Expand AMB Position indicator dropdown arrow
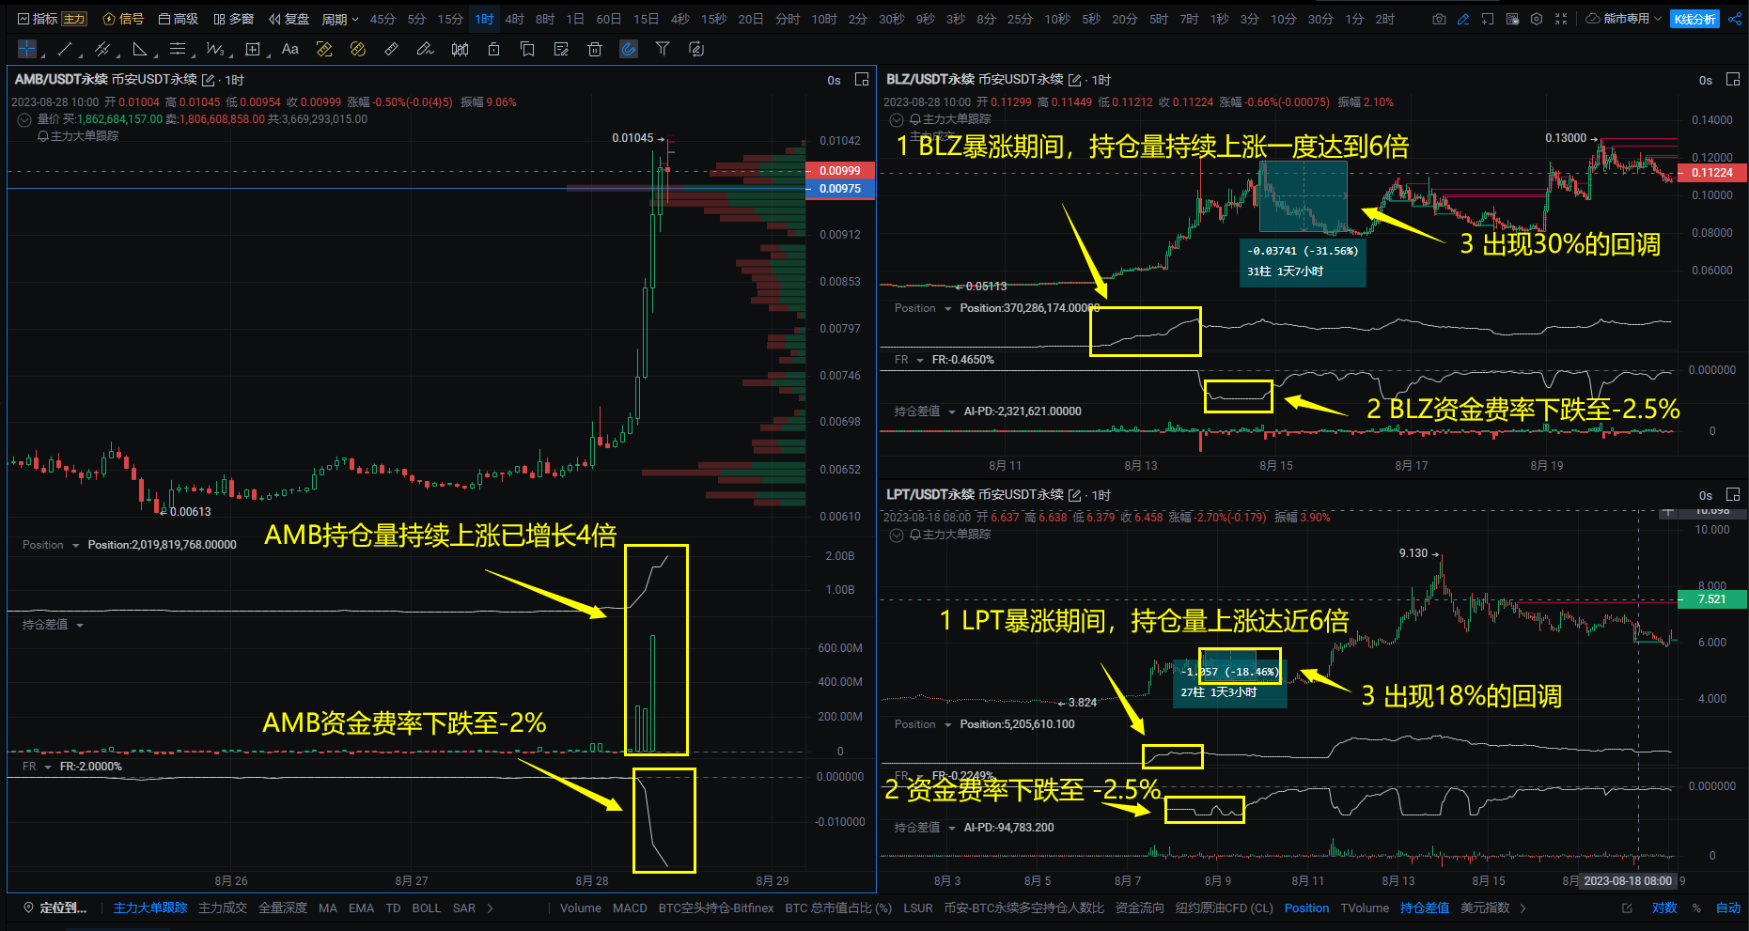The image size is (1749, 931). pos(76,545)
